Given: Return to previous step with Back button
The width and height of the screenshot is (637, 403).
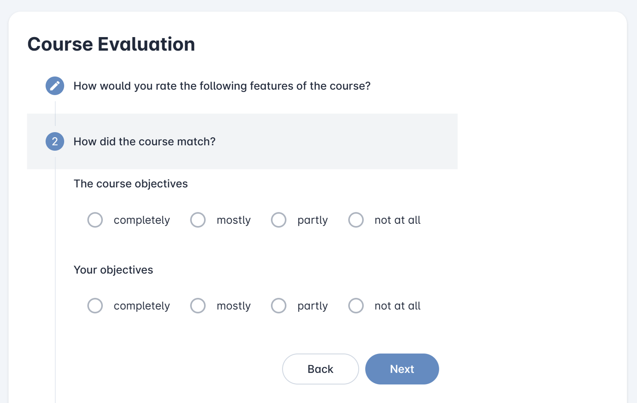Looking at the screenshot, I should tap(320, 369).
